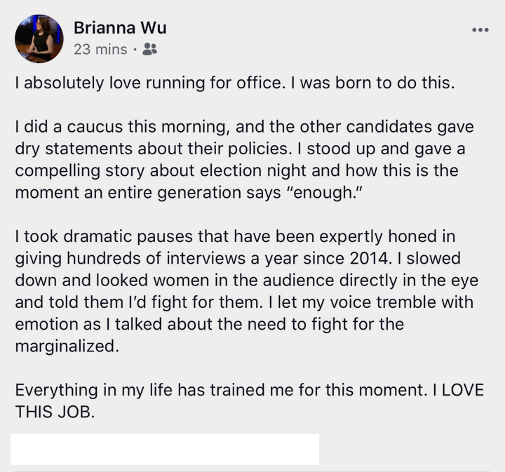This screenshot has height=472, width=505.
Task: Click the friends audience icon
Action: click(150, 49)
